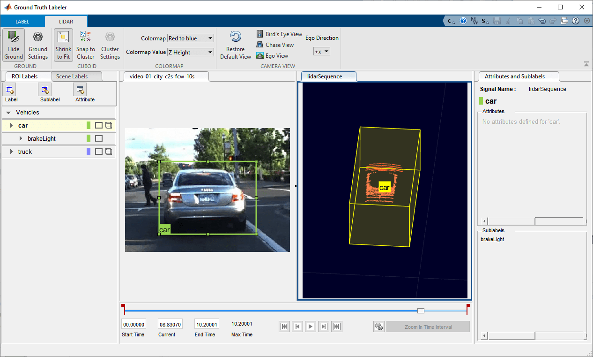Screen dimensions: 593x357
Task: Select cuboid icon in car row
Action: (x=109, y=125)
